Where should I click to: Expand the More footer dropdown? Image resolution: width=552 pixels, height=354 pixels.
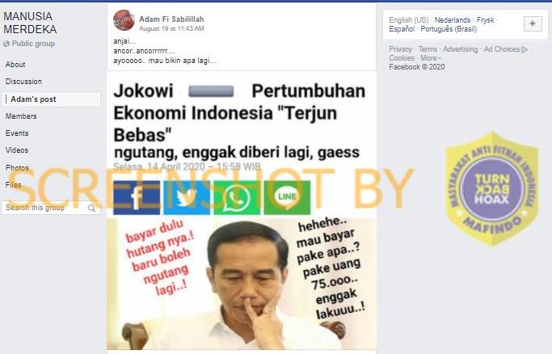[431, 58]
